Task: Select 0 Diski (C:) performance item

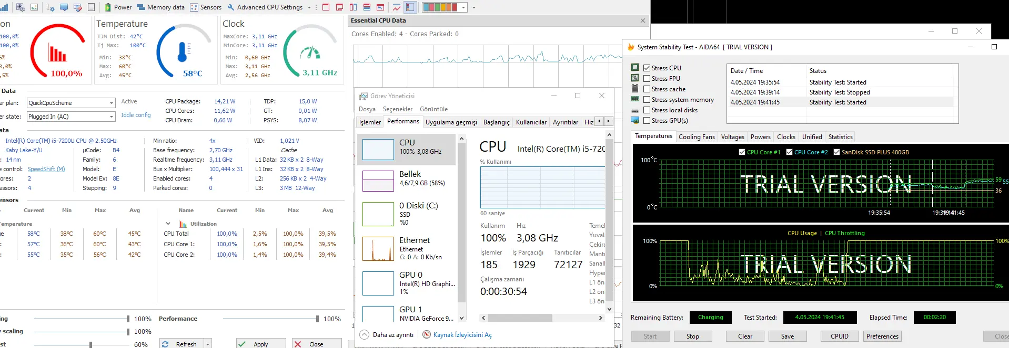Action: [406, 214]
